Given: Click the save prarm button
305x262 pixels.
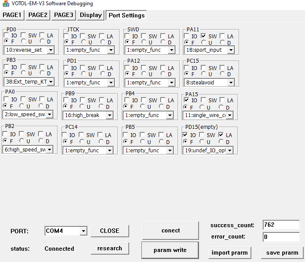Looking at the screenshot, I should pos(282,252).
